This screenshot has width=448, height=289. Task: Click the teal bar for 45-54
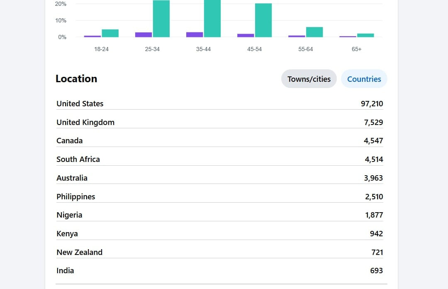[263, 20]
